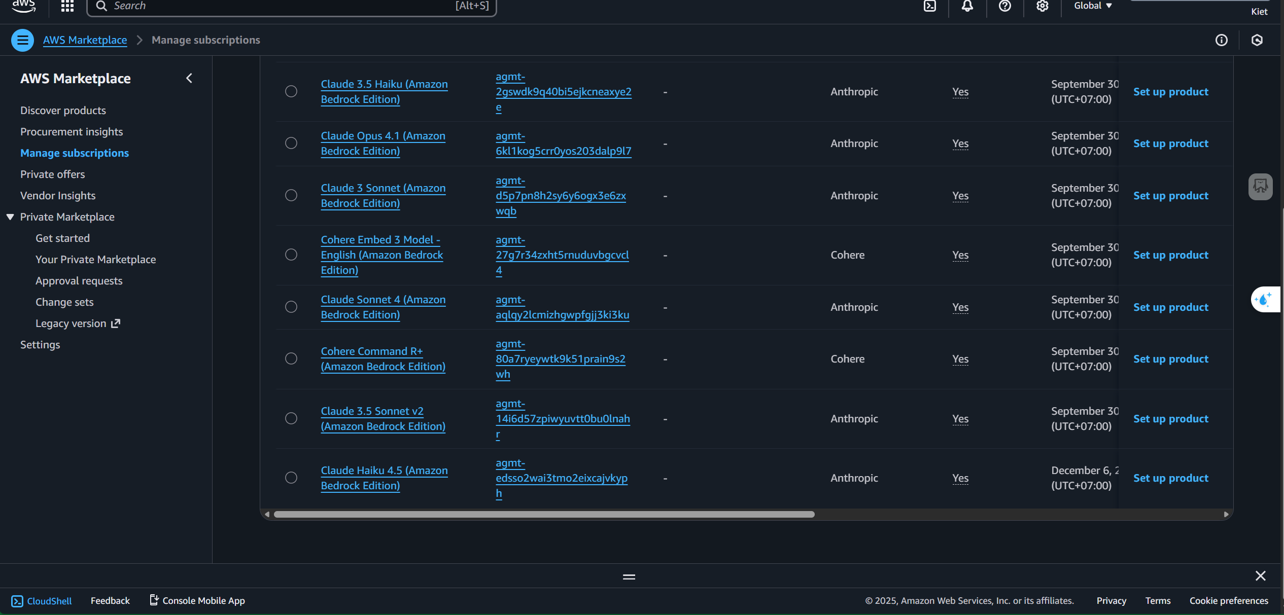Launch CloudShell from the top bar icon

coord(929,6)
